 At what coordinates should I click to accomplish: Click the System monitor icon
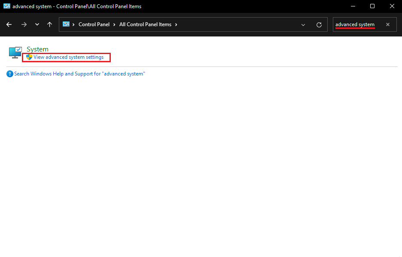(x=15, y=52)
